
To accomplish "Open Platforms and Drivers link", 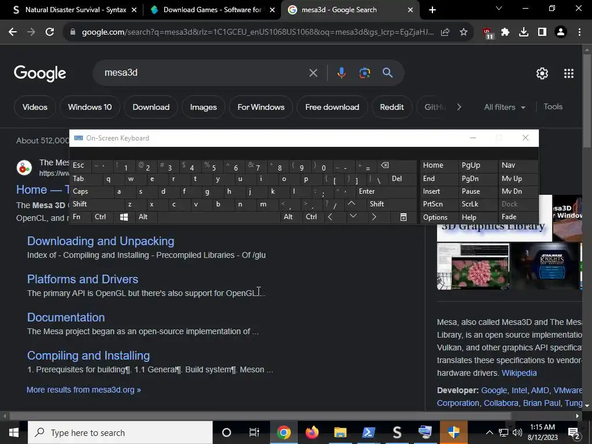I will (83, 279).
